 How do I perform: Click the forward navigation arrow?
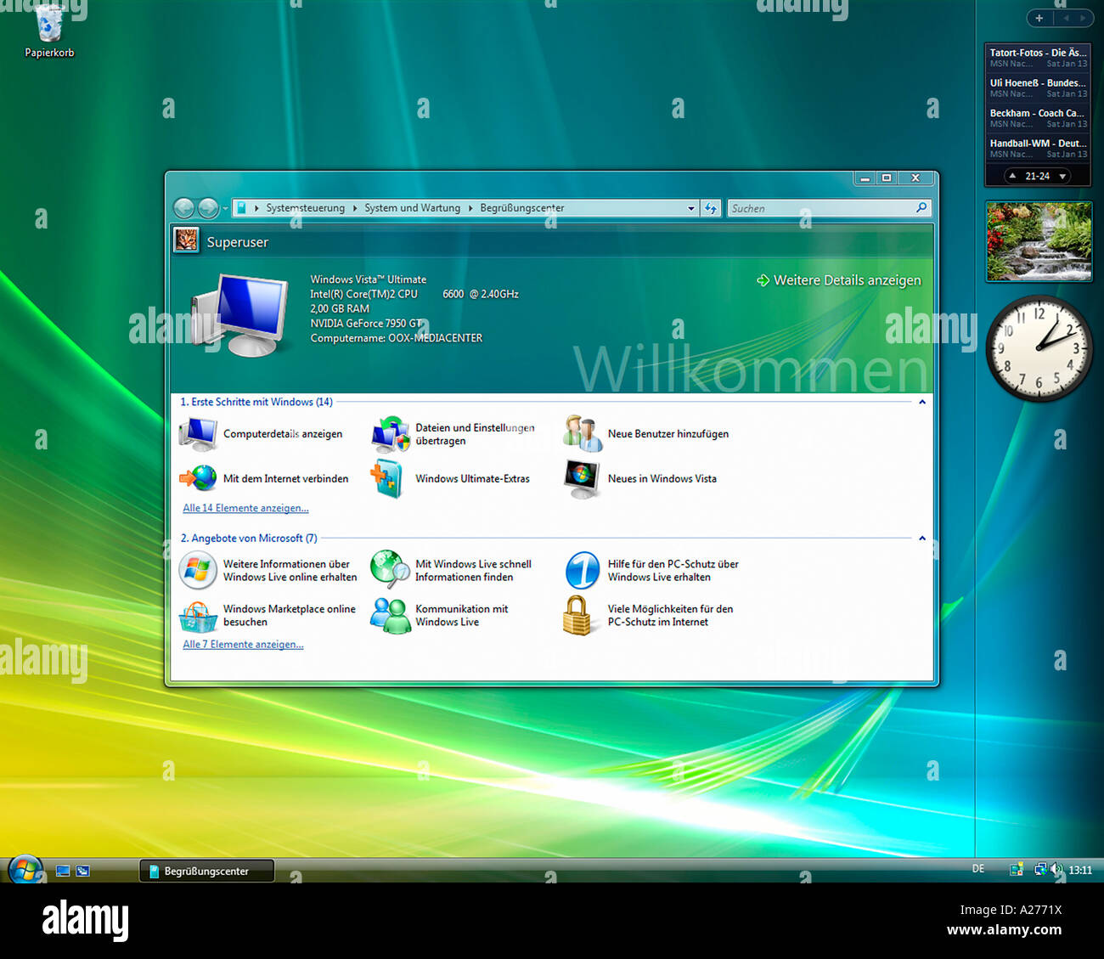click(208, 208)
